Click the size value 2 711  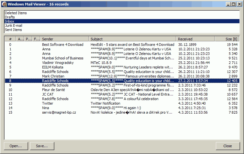tap(233, 63)
